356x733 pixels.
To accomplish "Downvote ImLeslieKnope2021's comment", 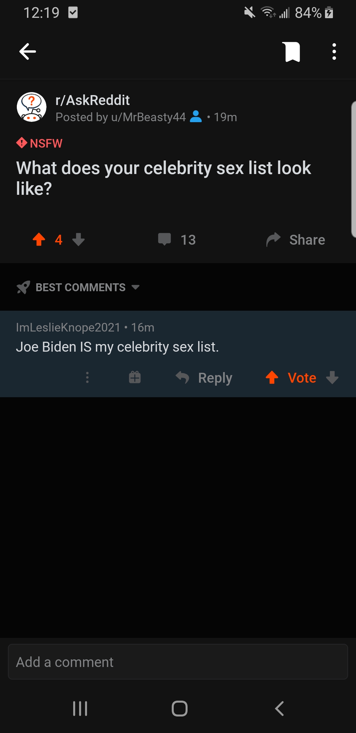I will [x=332, y=377].
